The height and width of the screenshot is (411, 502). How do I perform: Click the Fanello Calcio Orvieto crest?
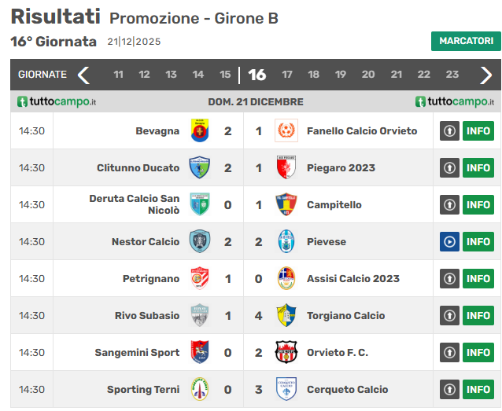pos(286,130)
